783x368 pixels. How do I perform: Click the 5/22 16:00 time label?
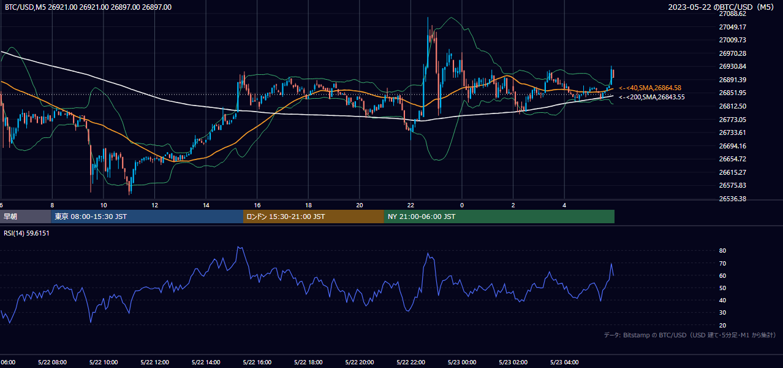click(x=257, y=362)
